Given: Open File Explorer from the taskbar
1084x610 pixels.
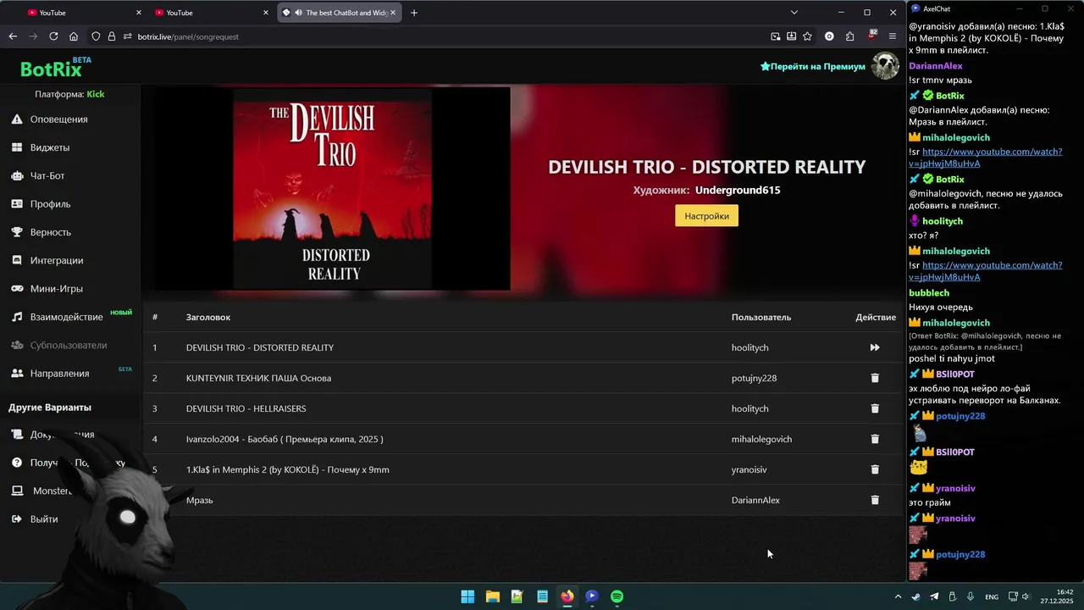Looking at the screenshot, I should pos(492,596).
